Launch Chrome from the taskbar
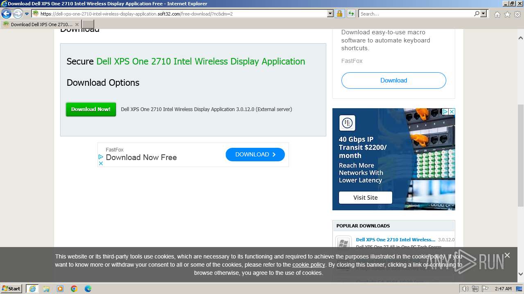Screen dimensions: 524x294 [74, 289]
